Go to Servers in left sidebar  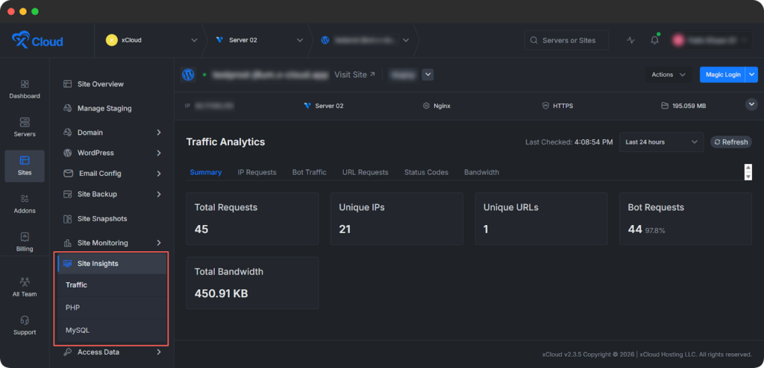coord(25,123)
